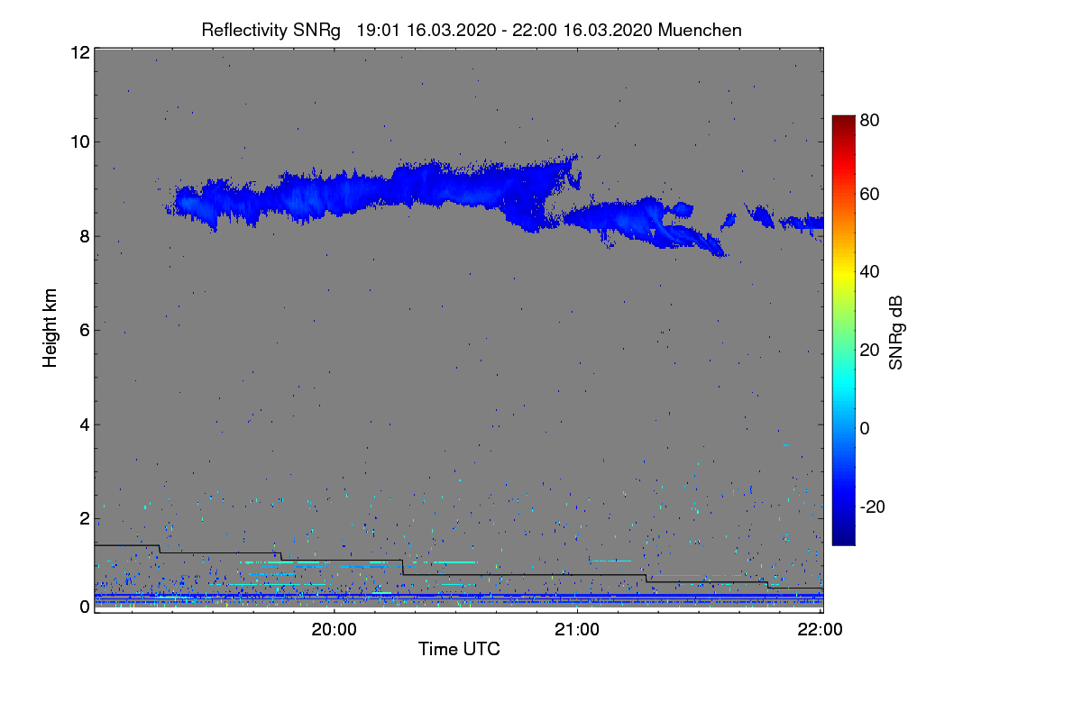Click the '8' height tick label
The height and width of the screenshot is (721, 1082).
84,236
